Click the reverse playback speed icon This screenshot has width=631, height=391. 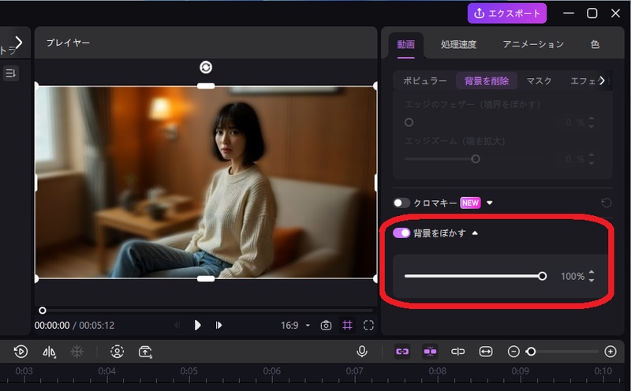point(21,352)
